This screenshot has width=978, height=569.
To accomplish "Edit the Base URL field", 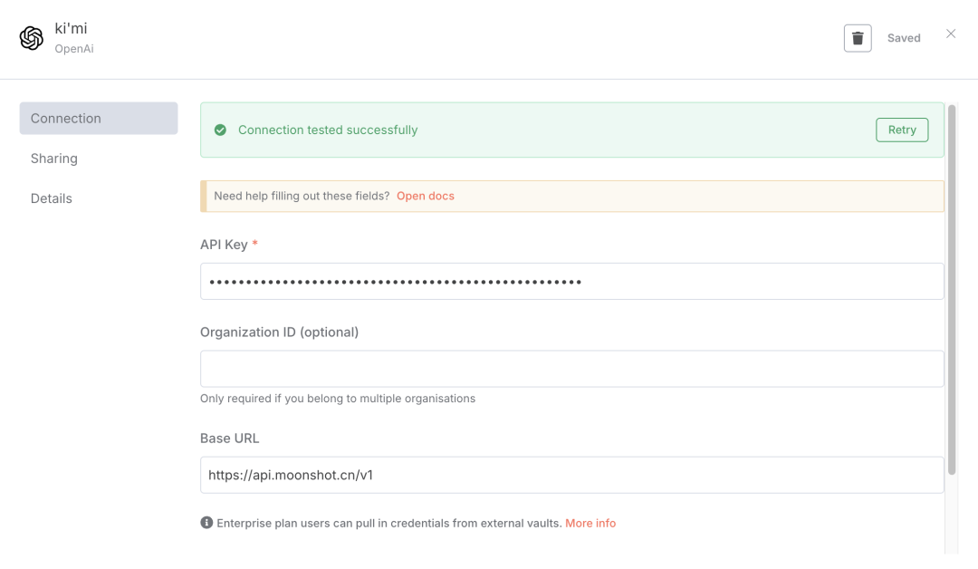I will click(571, 475).
